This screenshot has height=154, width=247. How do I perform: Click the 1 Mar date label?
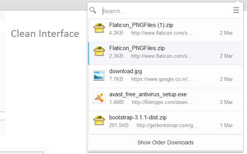click(226, 125)
